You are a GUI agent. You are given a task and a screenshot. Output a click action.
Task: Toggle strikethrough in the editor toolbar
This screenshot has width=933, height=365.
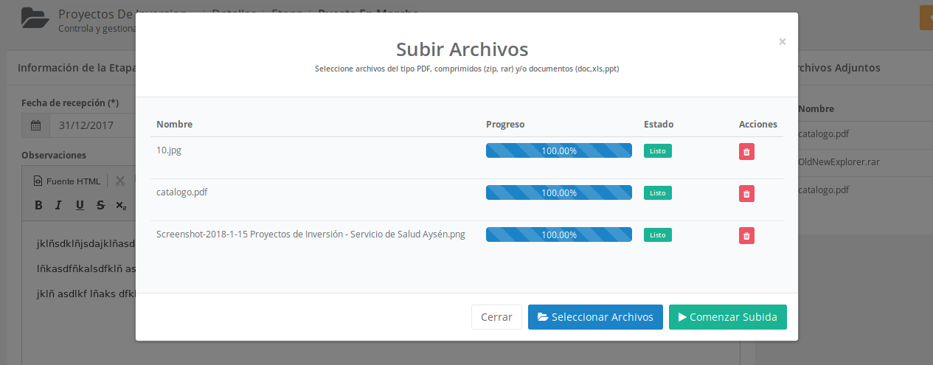[100, 205]
